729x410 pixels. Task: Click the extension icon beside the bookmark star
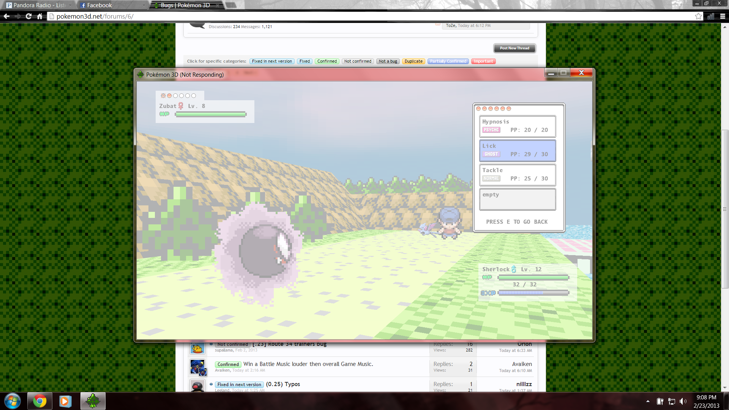711,16
